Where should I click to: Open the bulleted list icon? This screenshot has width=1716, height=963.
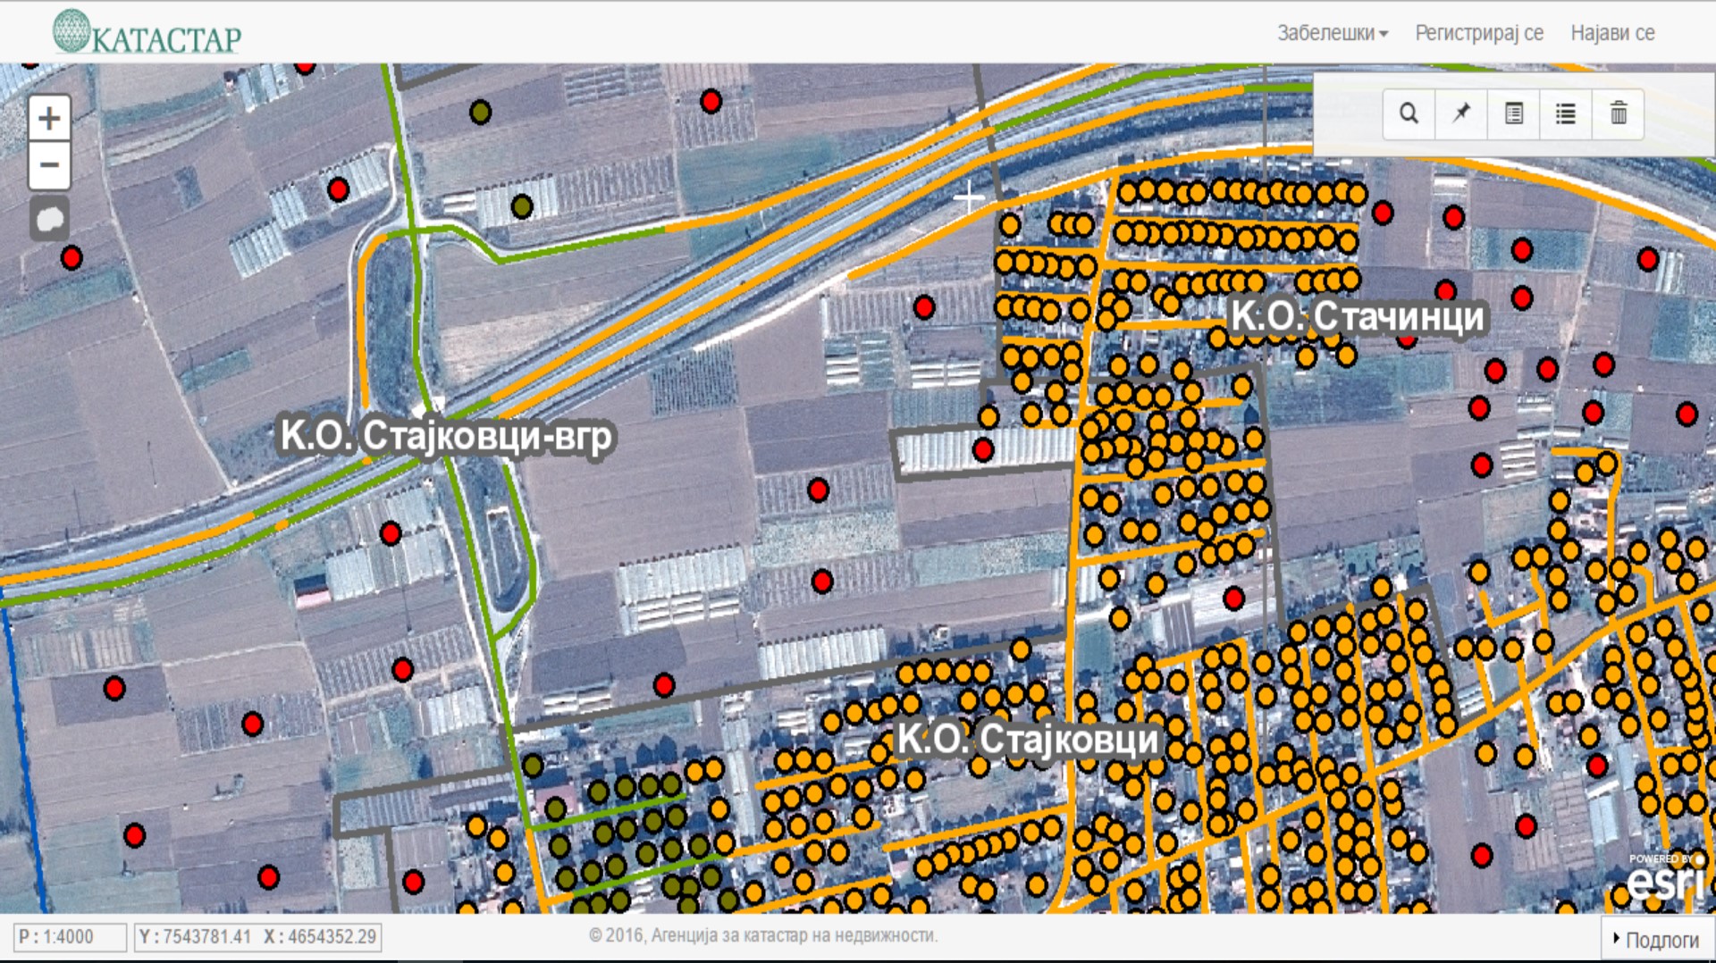click(x=1566, y=113)
